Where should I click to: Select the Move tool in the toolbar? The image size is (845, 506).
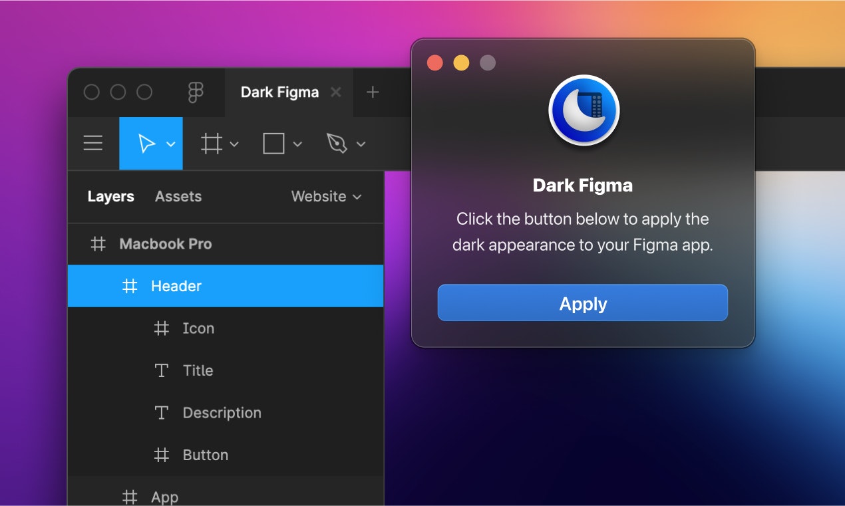click(146, 143)
